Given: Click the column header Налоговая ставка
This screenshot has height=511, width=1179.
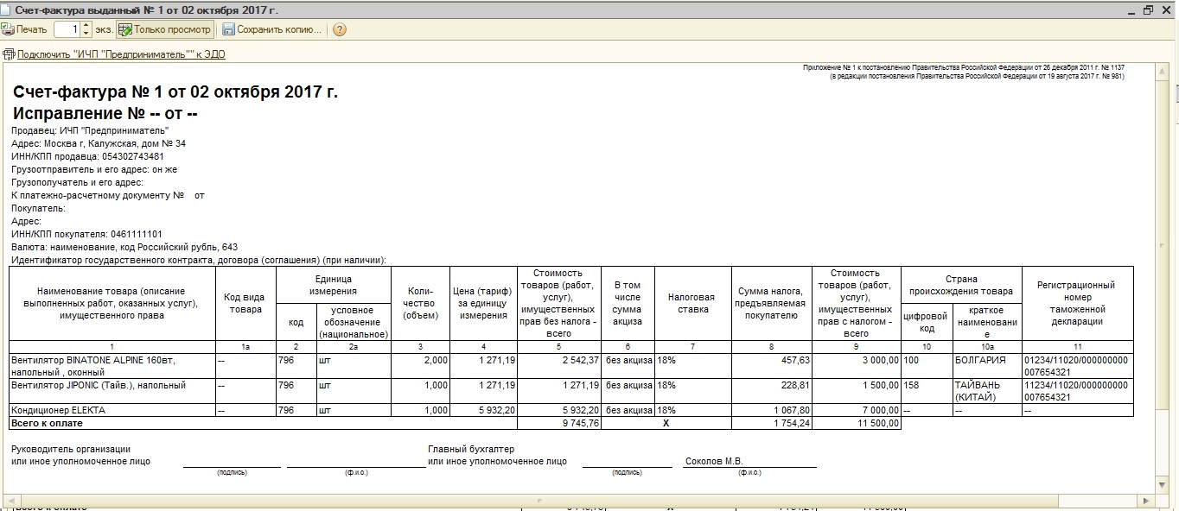Looking at the screenshot, I should (692, 302).
